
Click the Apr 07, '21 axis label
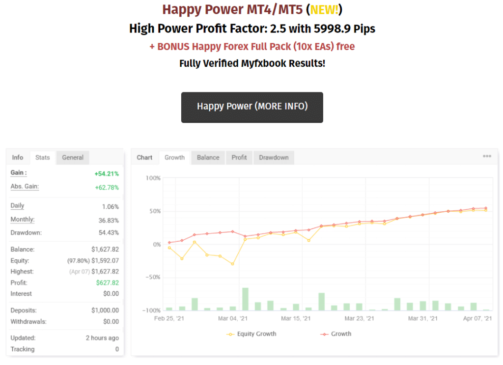(x=477, y=318)
